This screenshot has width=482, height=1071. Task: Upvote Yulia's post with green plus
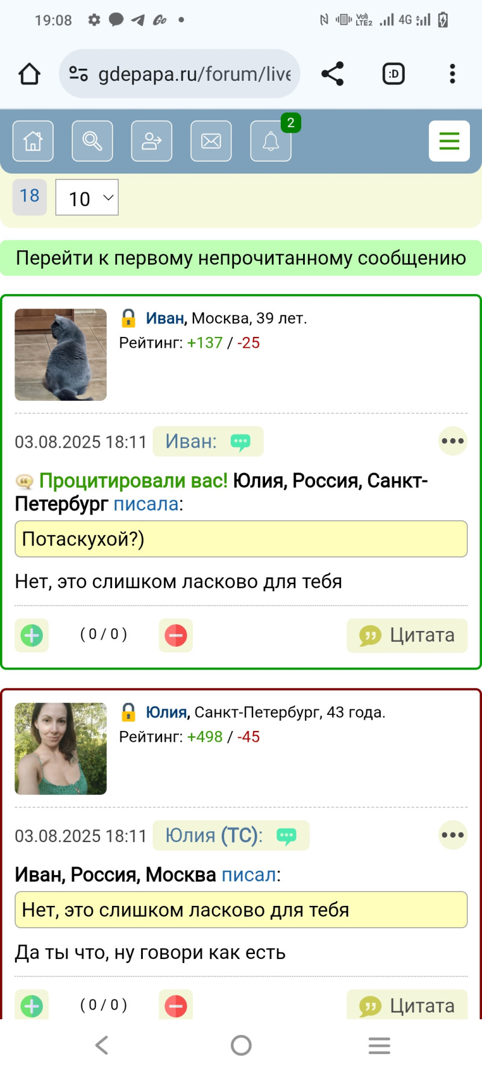coord(32,1005)
